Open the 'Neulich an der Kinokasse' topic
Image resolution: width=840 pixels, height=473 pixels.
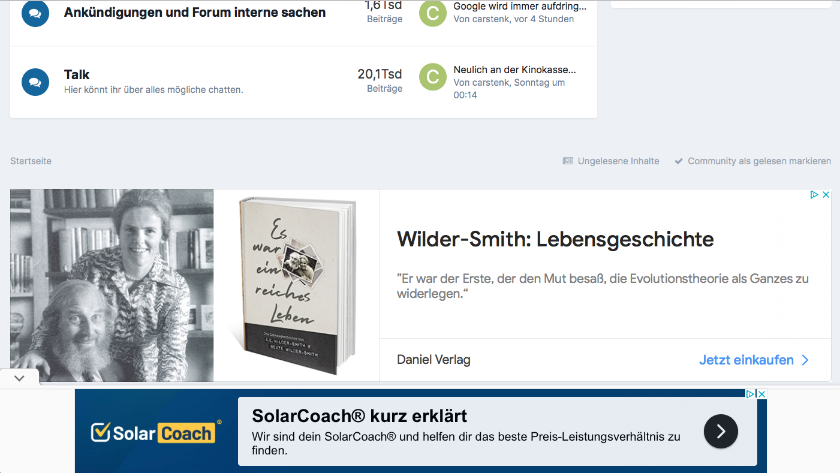(514, 70)
